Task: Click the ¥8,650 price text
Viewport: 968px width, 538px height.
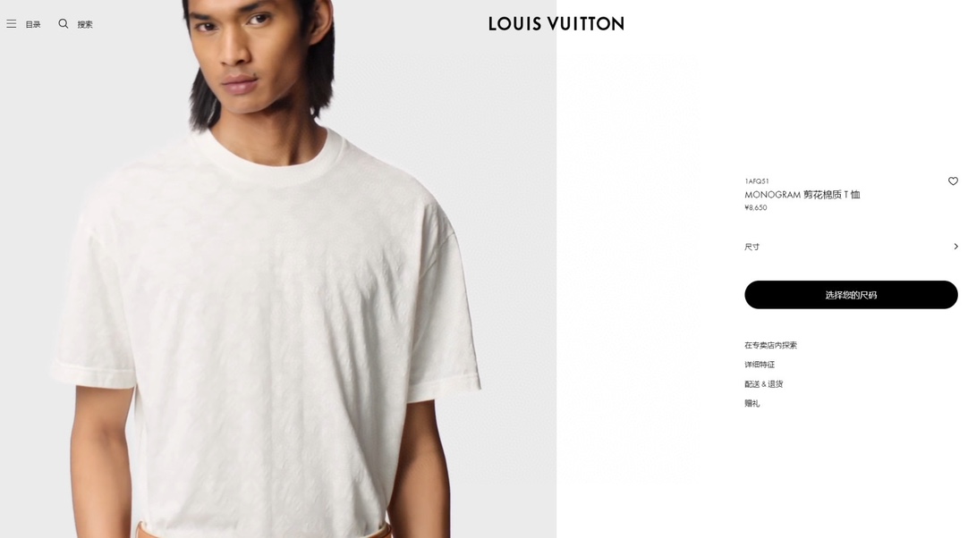Action: 756,208
